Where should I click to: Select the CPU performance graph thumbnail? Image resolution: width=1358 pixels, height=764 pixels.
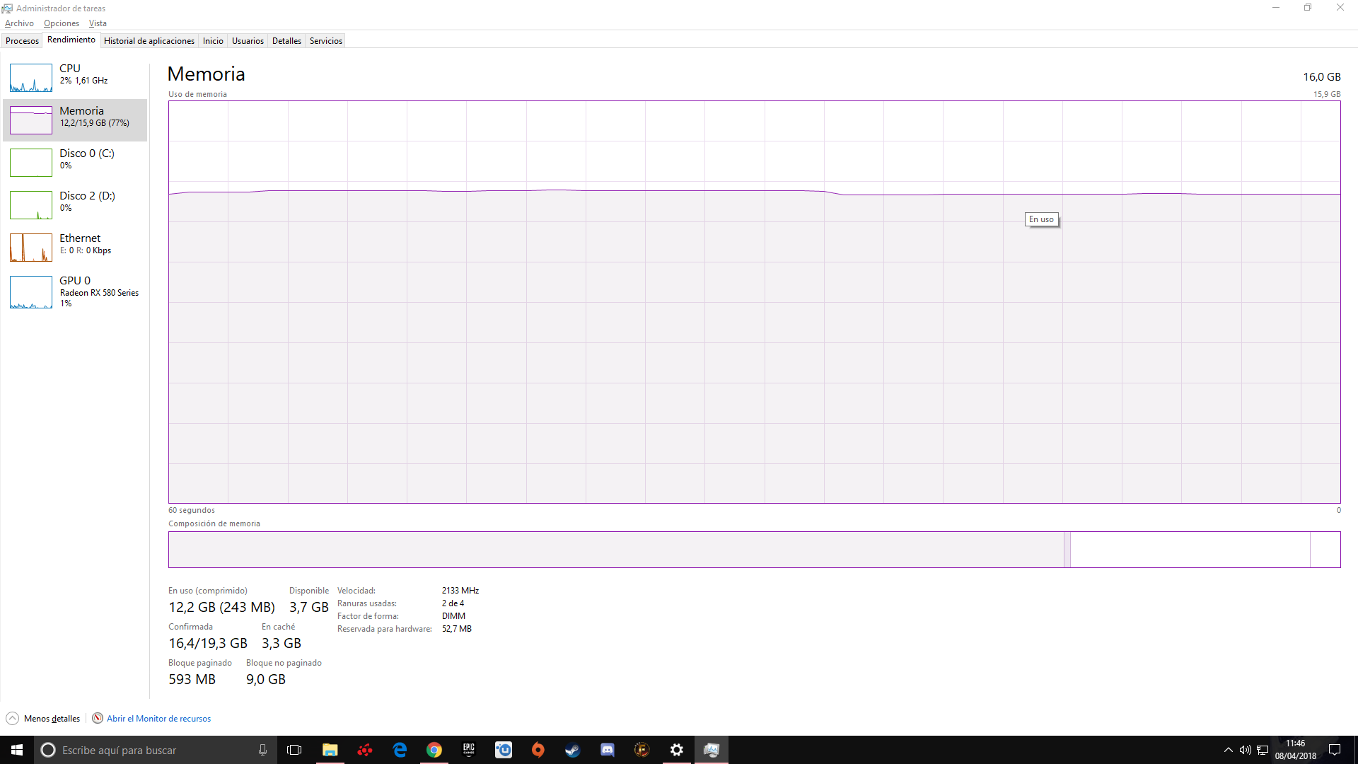(31, 78)
